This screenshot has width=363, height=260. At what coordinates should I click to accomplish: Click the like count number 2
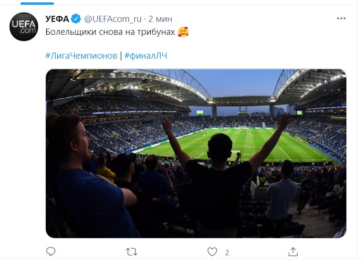[x=227, y=251]
